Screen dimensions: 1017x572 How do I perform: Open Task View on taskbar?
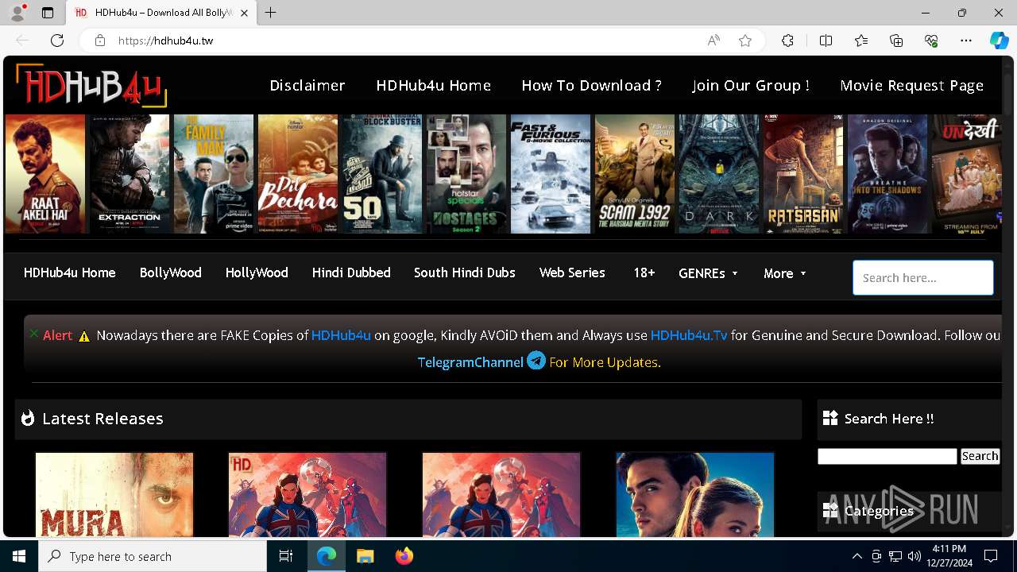[x=286, y=556]
